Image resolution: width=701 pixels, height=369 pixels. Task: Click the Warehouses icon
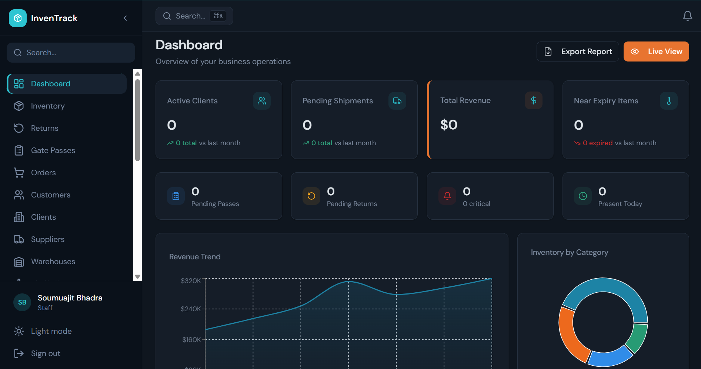click(x=19, y=262)
